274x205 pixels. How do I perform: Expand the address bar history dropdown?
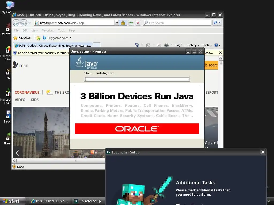tap(117, 23)
